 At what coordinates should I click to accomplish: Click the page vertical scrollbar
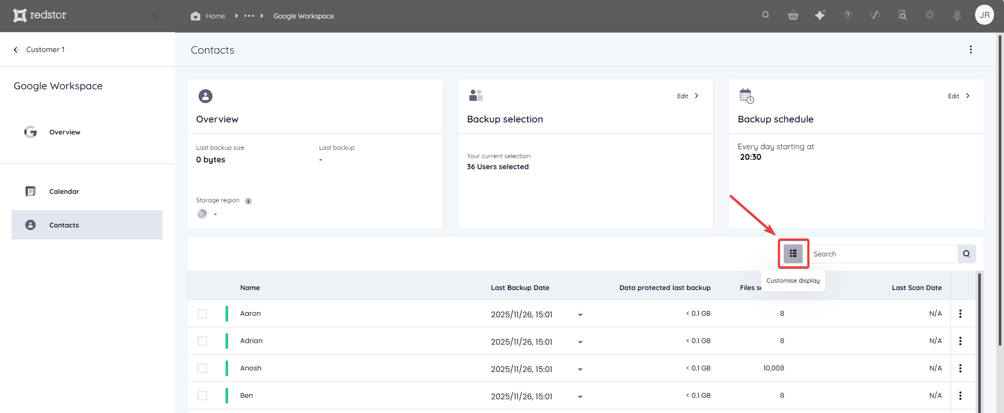1000,191
